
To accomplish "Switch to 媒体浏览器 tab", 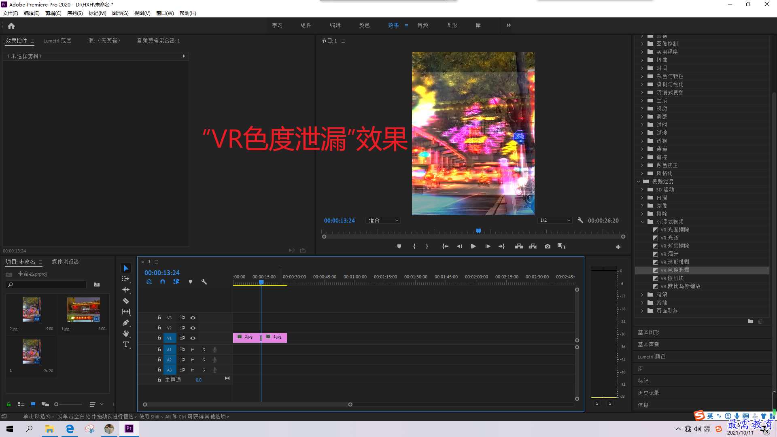I will pos(65,261).
